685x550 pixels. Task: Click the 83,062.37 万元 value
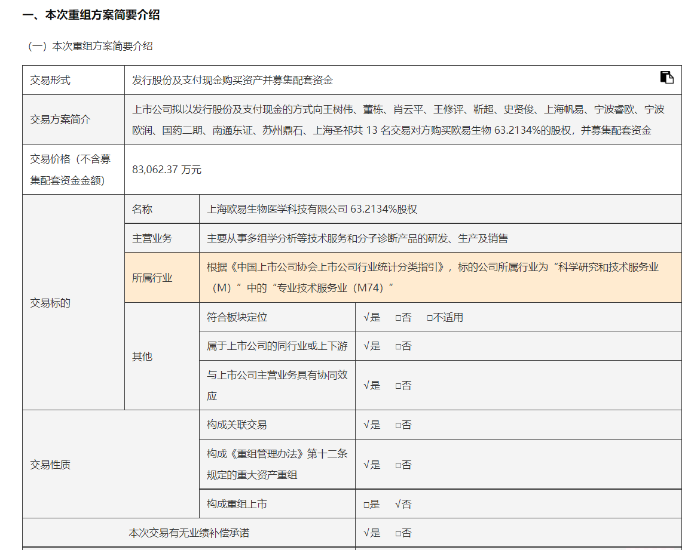pos(166,170)
